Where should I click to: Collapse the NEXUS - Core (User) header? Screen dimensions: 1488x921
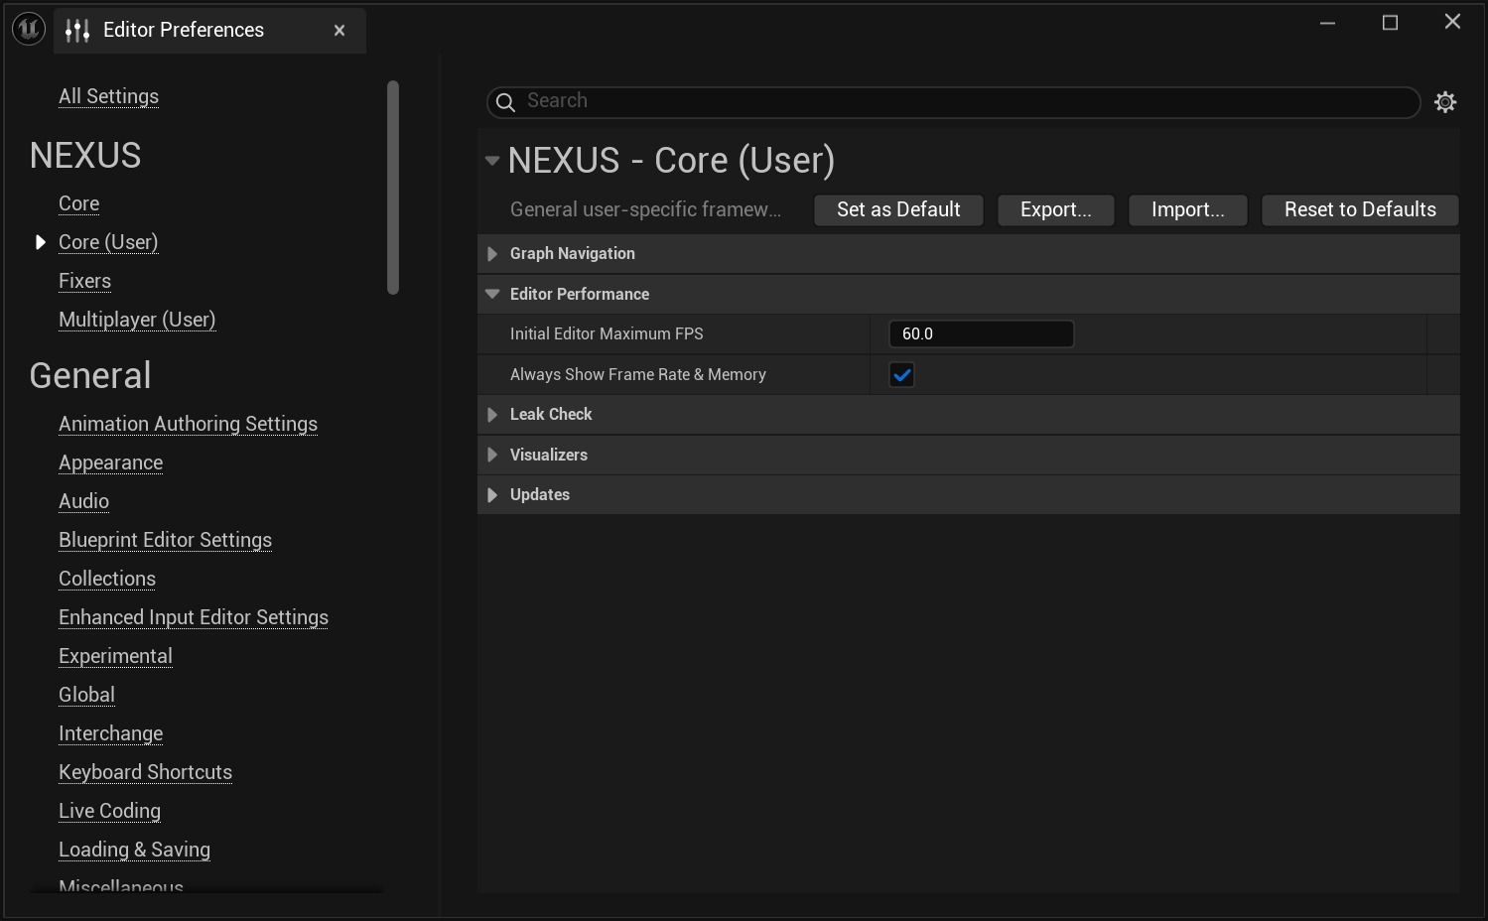click(x=491, y=159)
